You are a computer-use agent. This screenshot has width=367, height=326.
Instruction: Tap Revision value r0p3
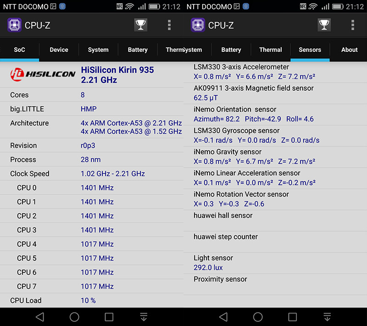[x=88, y=145]
